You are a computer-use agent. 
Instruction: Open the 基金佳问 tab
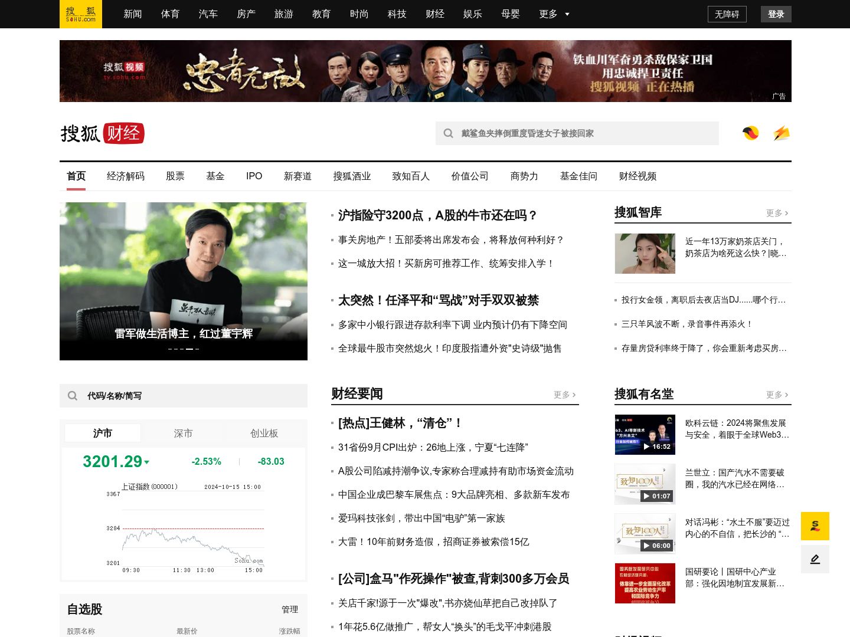(x=579, y=176)
